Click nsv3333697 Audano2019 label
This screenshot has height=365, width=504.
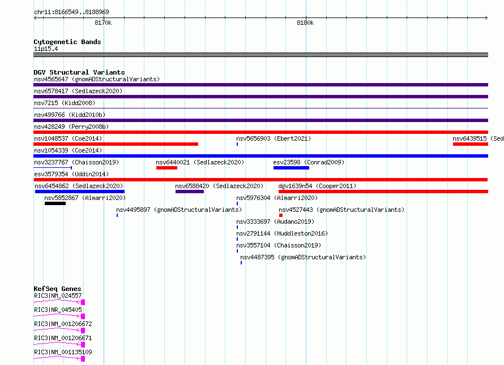click(x=275, y=221)
